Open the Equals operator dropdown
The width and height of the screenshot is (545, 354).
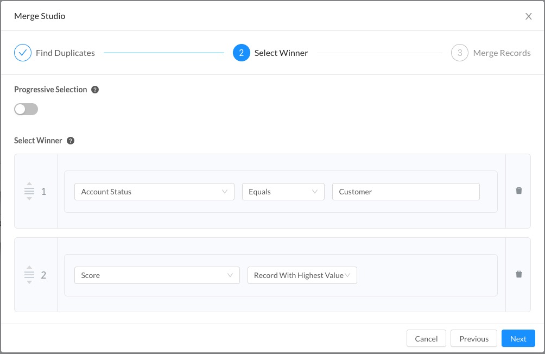click(283, 192)
